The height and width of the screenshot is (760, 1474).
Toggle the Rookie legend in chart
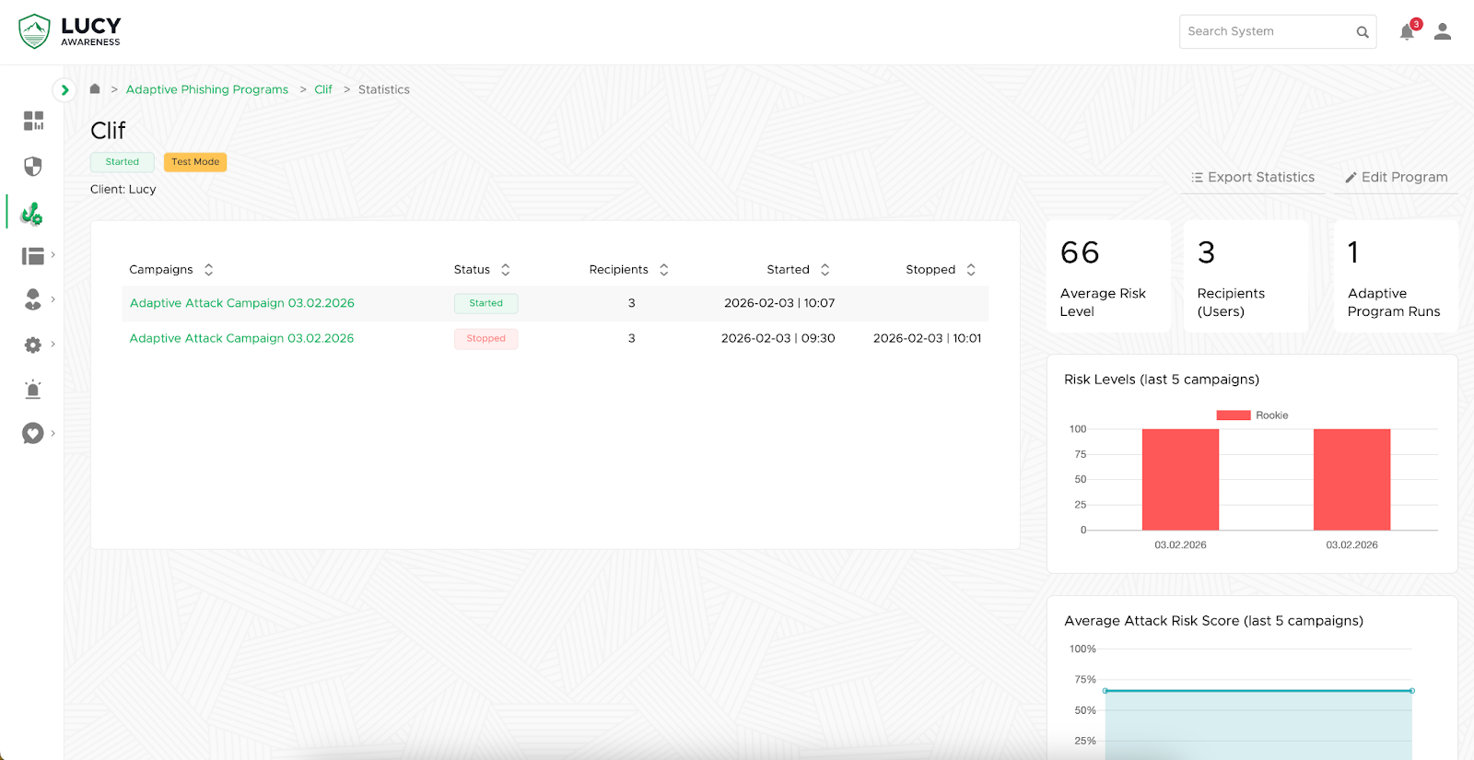1251,415
